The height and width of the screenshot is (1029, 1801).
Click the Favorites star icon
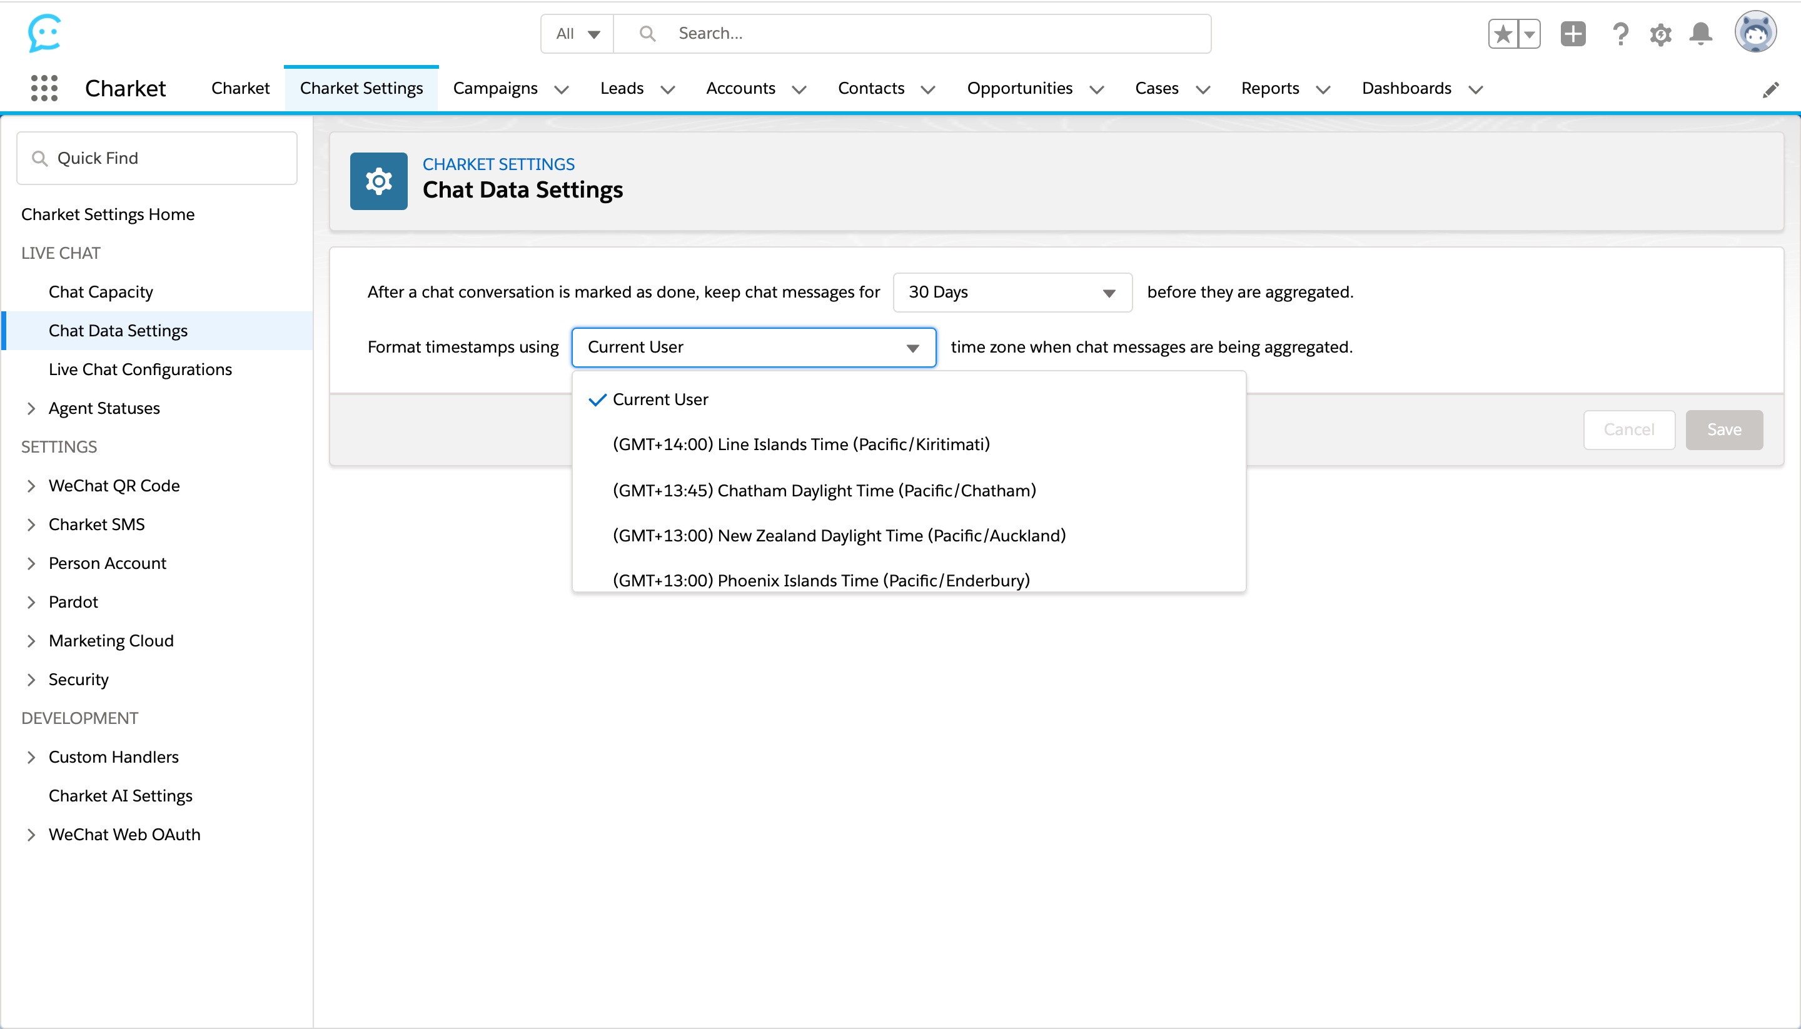pyautogui.click(x=1503, y=33)
